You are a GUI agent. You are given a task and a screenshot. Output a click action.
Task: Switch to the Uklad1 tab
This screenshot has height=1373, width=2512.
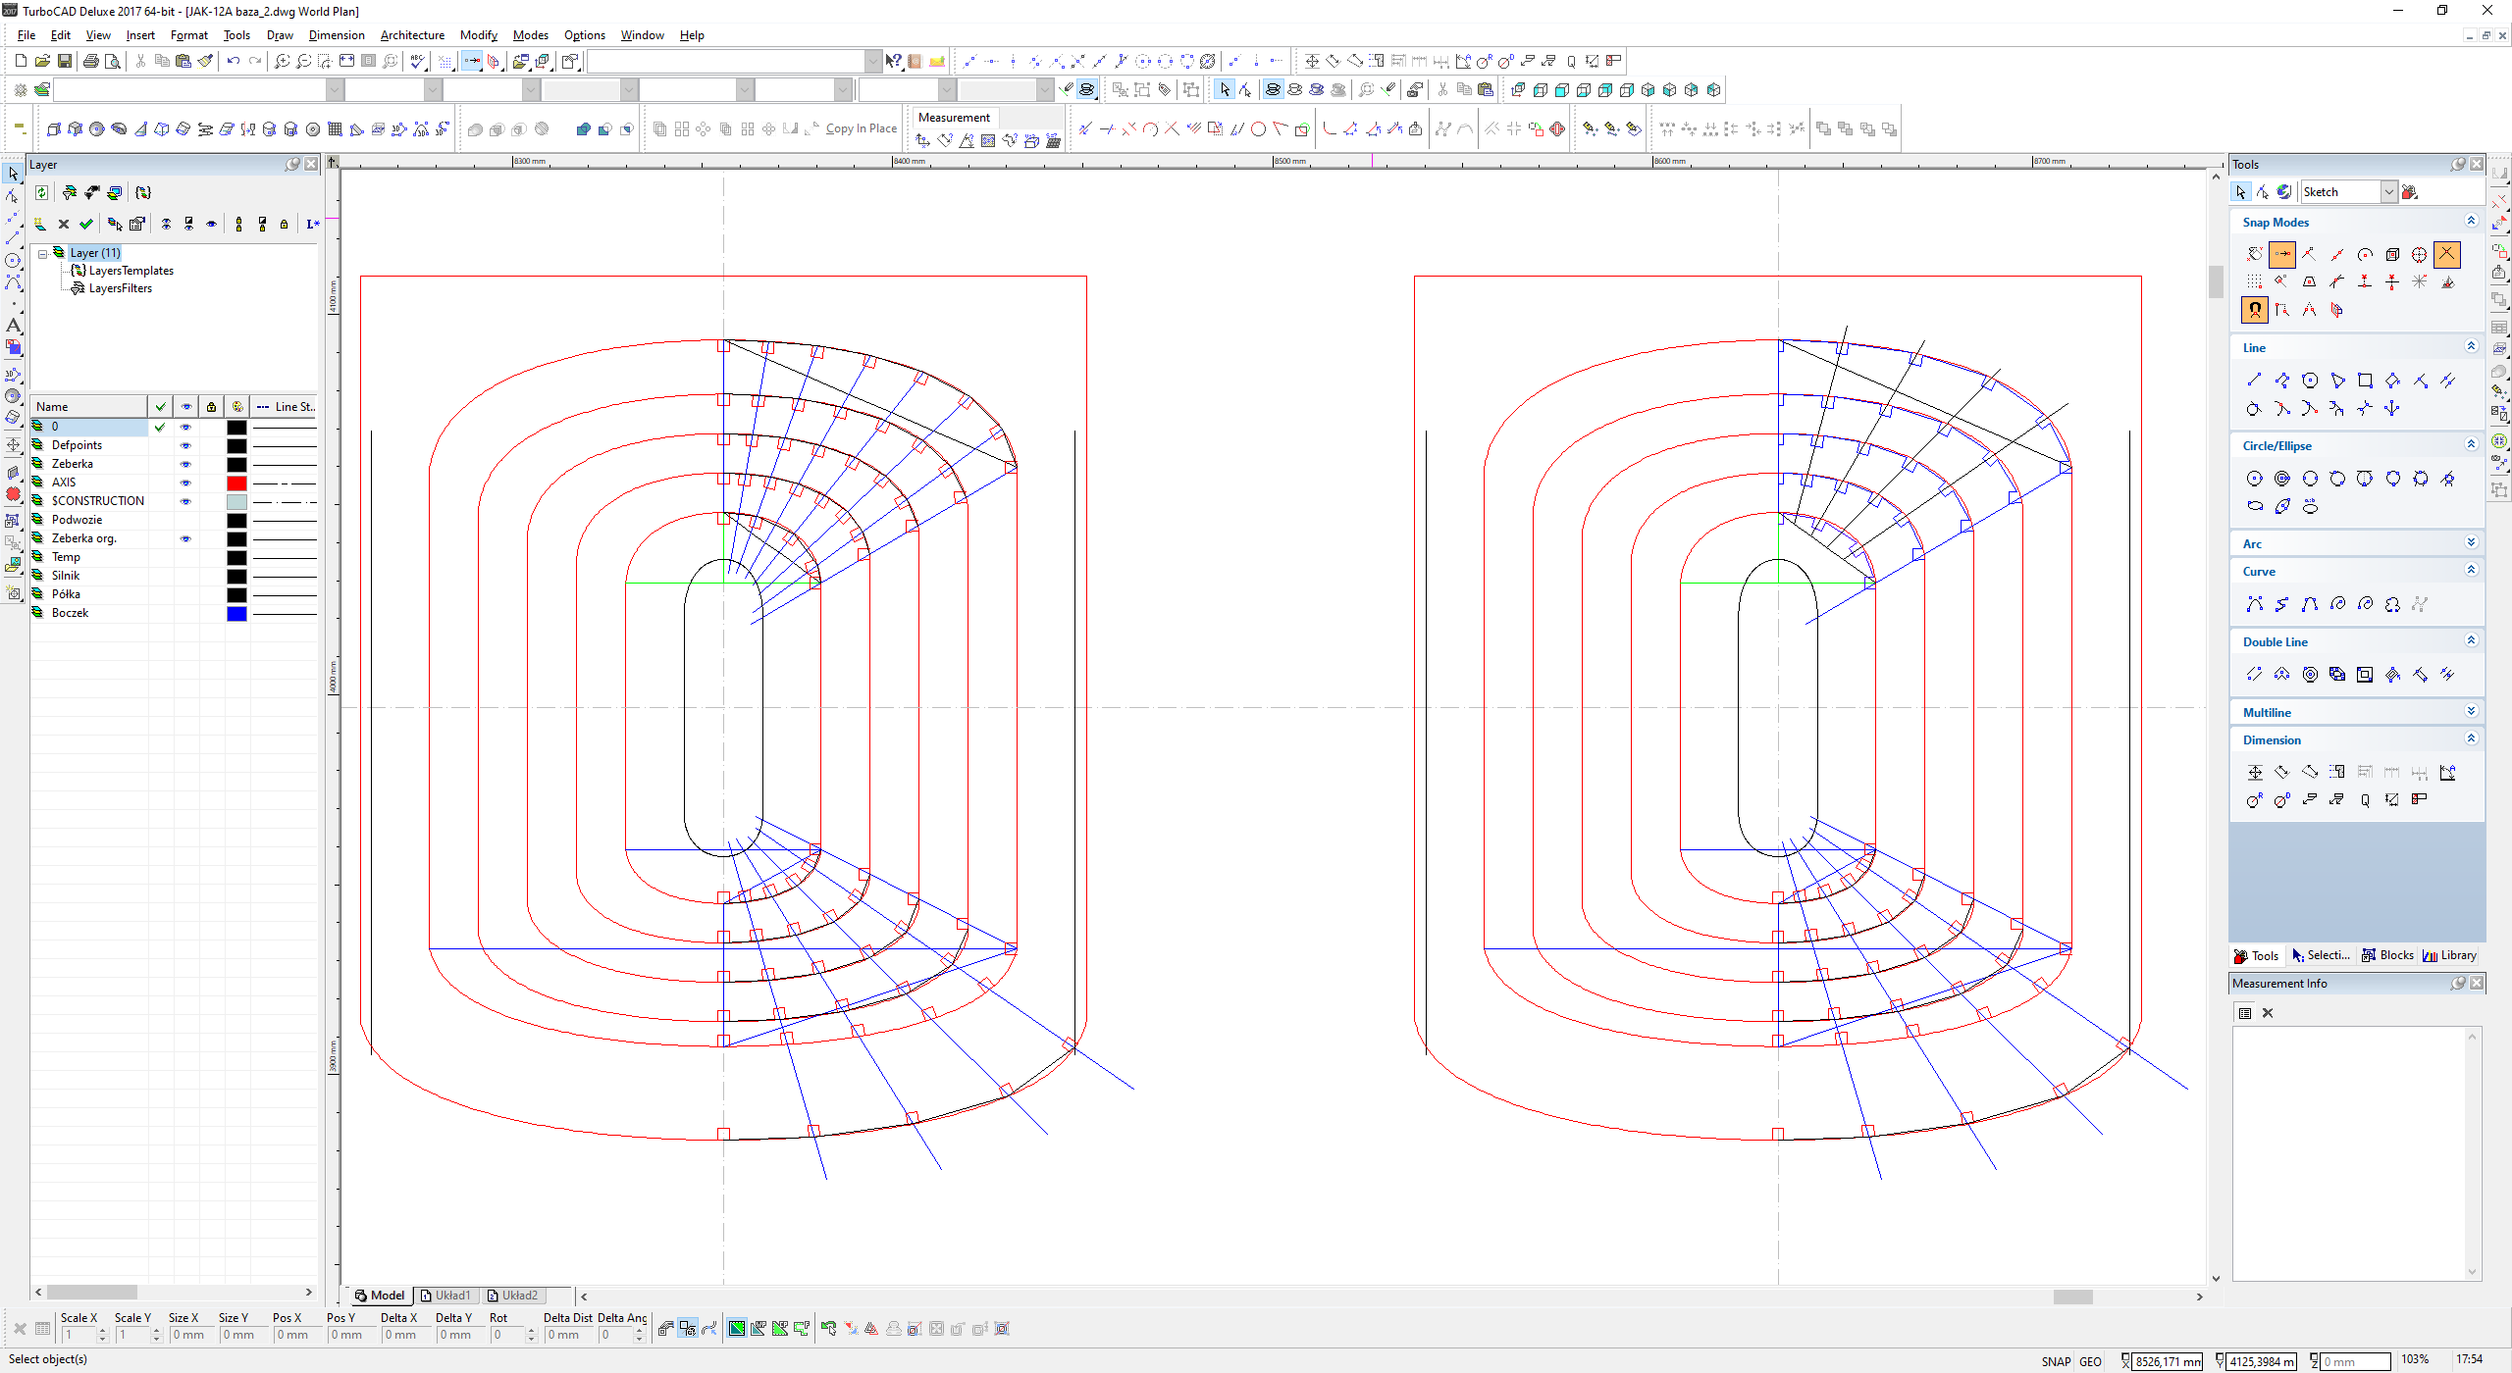(446, 1296)
